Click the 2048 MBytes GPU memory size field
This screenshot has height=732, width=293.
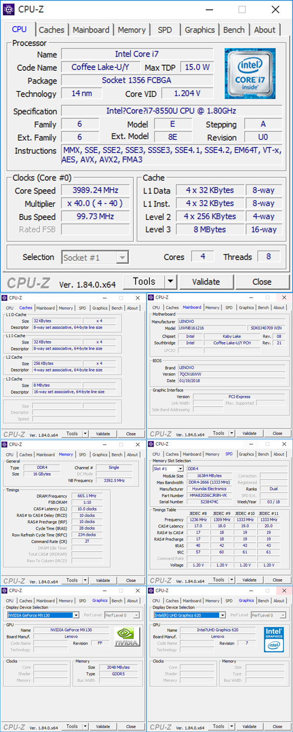coord(120,667)
